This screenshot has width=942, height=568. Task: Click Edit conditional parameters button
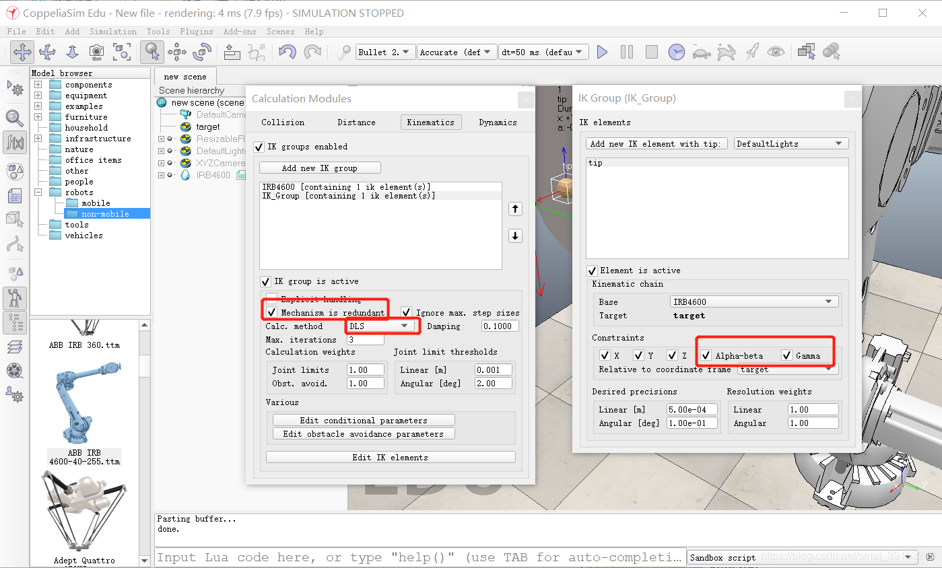point(364,421)
